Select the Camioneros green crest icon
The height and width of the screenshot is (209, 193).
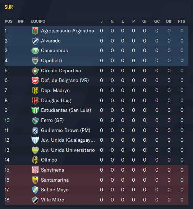35,51
